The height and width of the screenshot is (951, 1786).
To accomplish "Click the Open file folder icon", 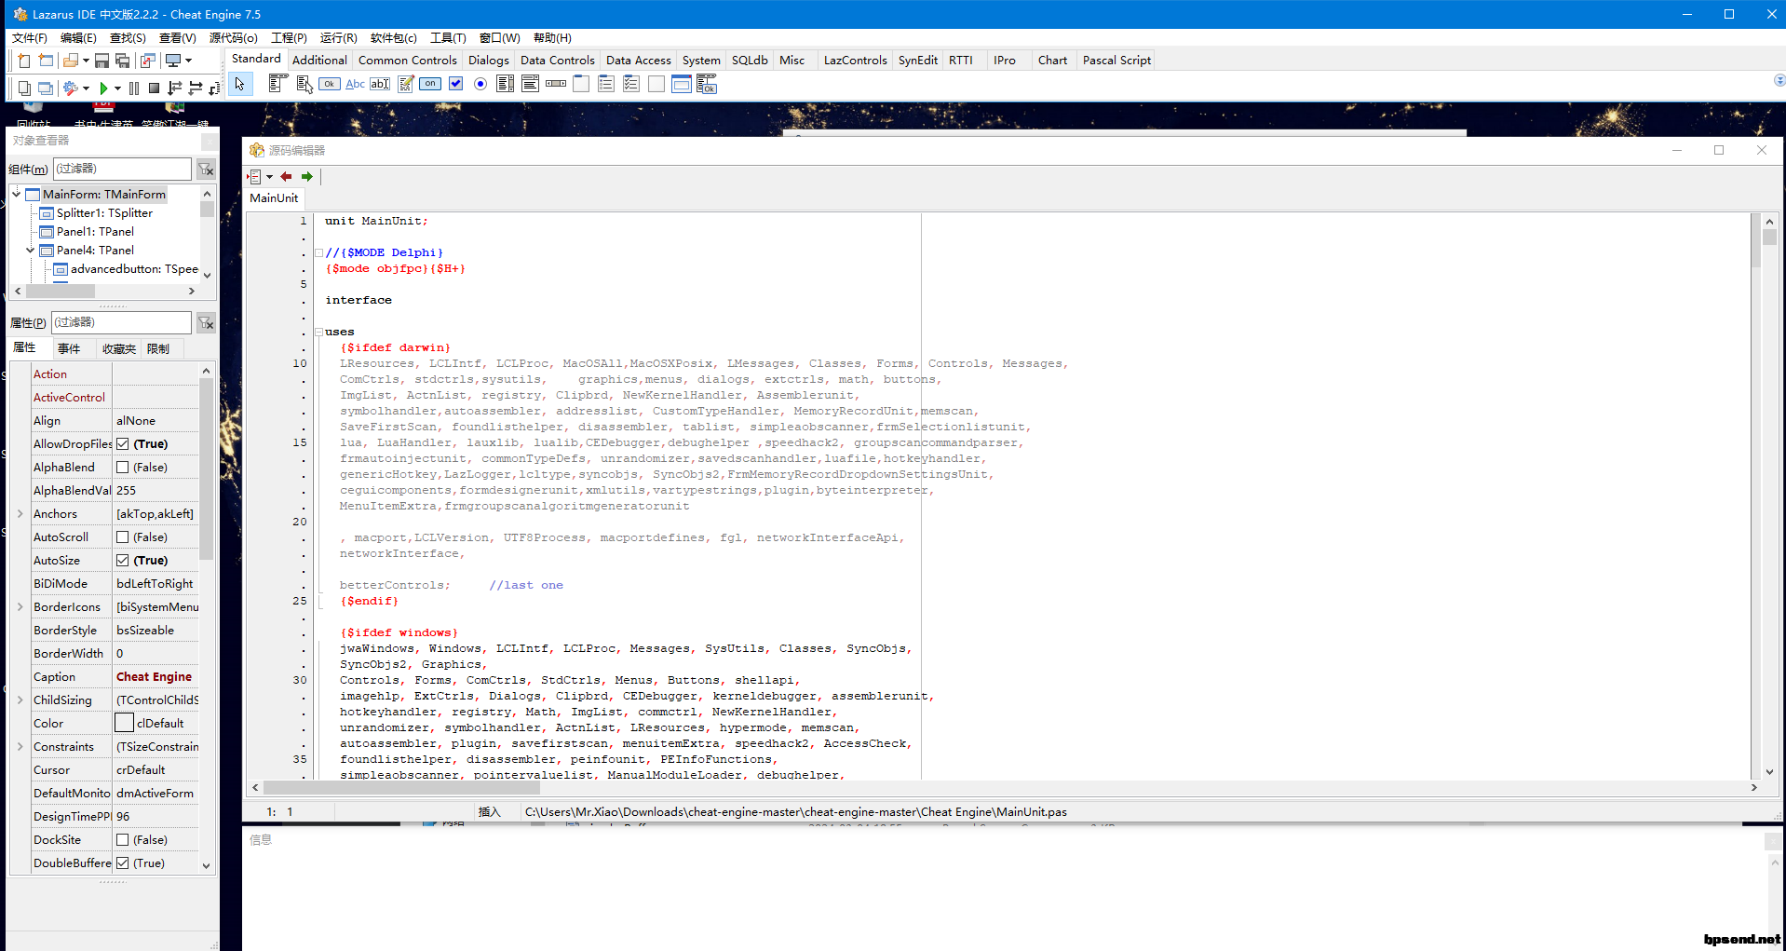I will [x=71, y=61].
